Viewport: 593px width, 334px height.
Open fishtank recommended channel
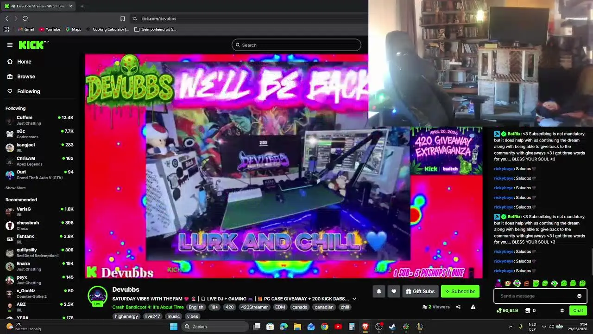[x=39, y=239]
